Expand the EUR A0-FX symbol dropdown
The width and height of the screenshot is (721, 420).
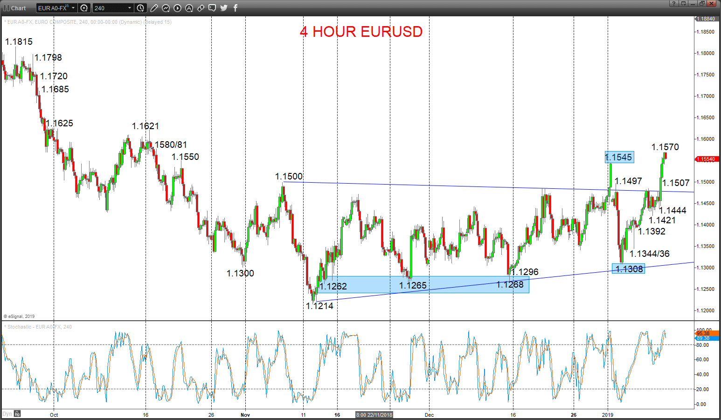(73, 8)
